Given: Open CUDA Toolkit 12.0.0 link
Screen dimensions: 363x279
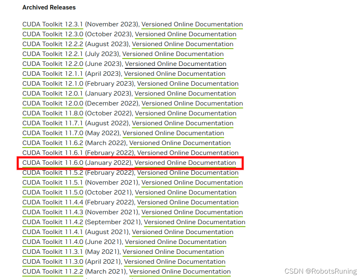Looking at the screenshot, I should 53,103.
